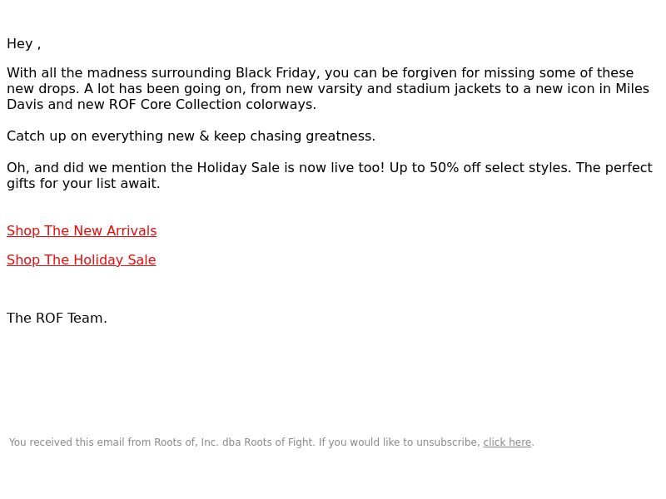Image resolution: width=666 pixels, height=499 pixels.
Task: Click the 'ROF Core Collection' text
Action: (x=175, y=105)
